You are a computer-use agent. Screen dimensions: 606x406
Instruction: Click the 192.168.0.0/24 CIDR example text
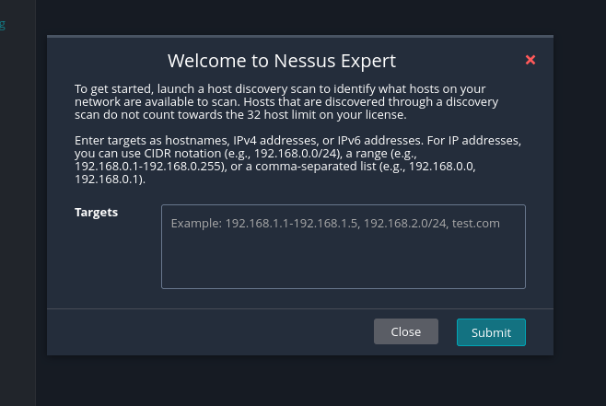(296, 154)
